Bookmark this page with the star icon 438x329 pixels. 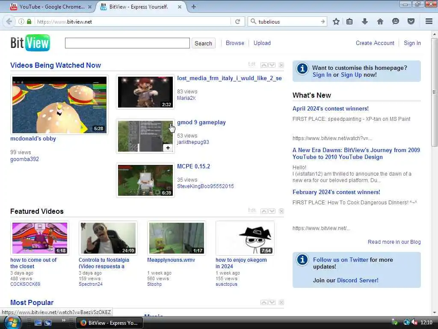tap(336, 21)
